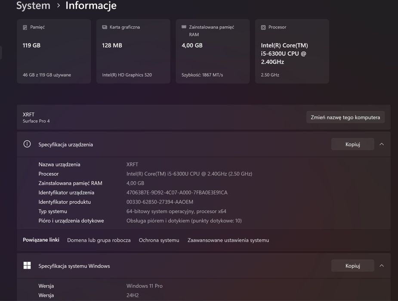Click the Identyfikator urządzenia label
This screenshot has height=301, width=398.
[x=66, y=192]
